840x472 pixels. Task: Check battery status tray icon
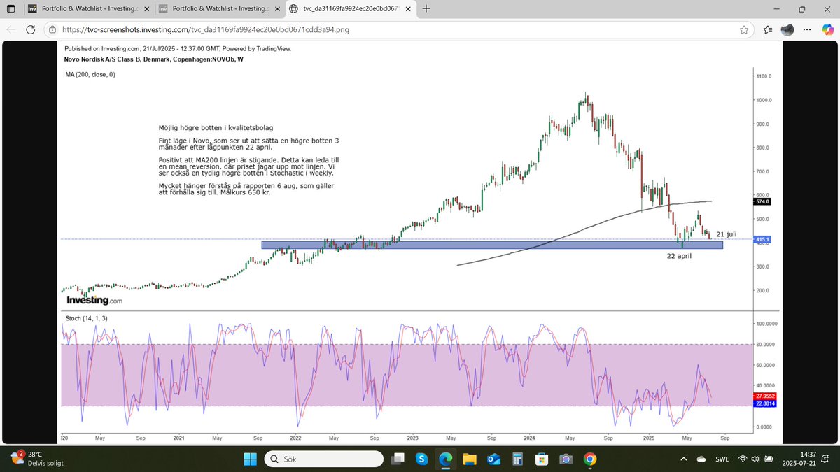[x=769, y=459]
